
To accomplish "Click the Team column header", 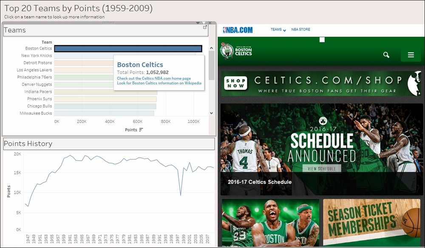I will tap(47, 42).
